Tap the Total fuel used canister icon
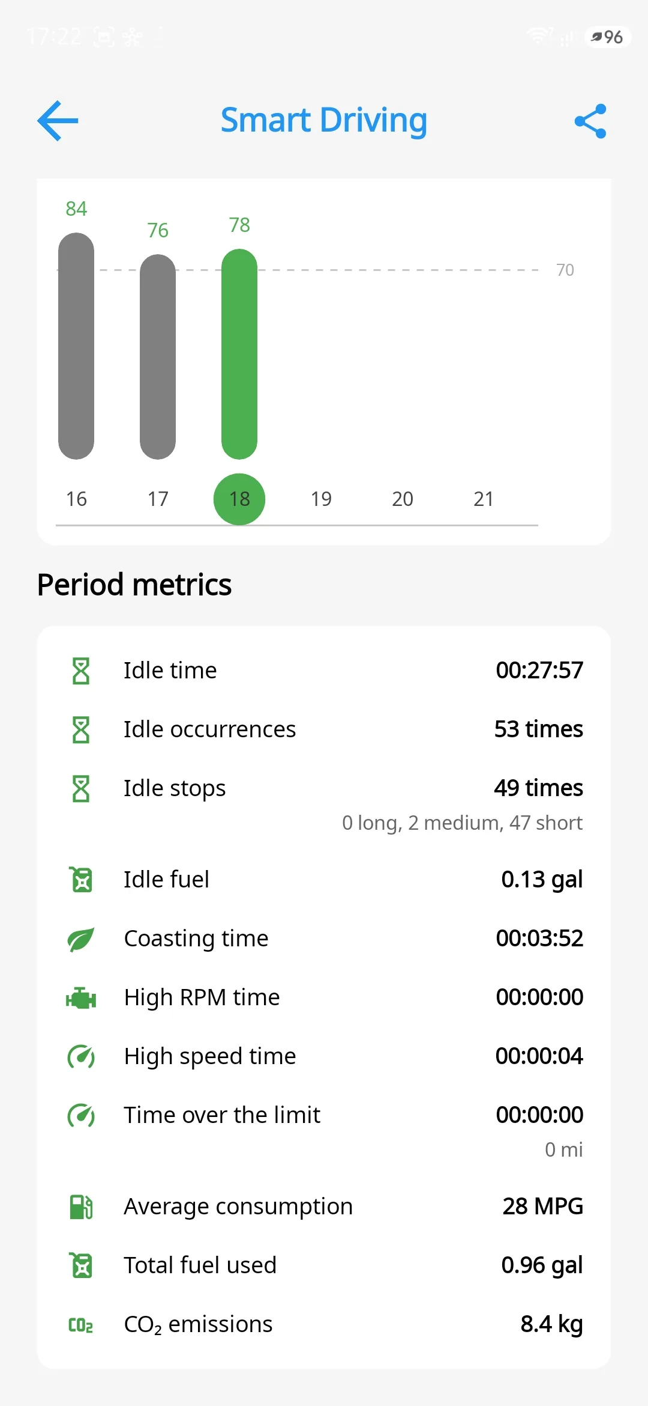The image size is (648, 1406). [81, 1265]
